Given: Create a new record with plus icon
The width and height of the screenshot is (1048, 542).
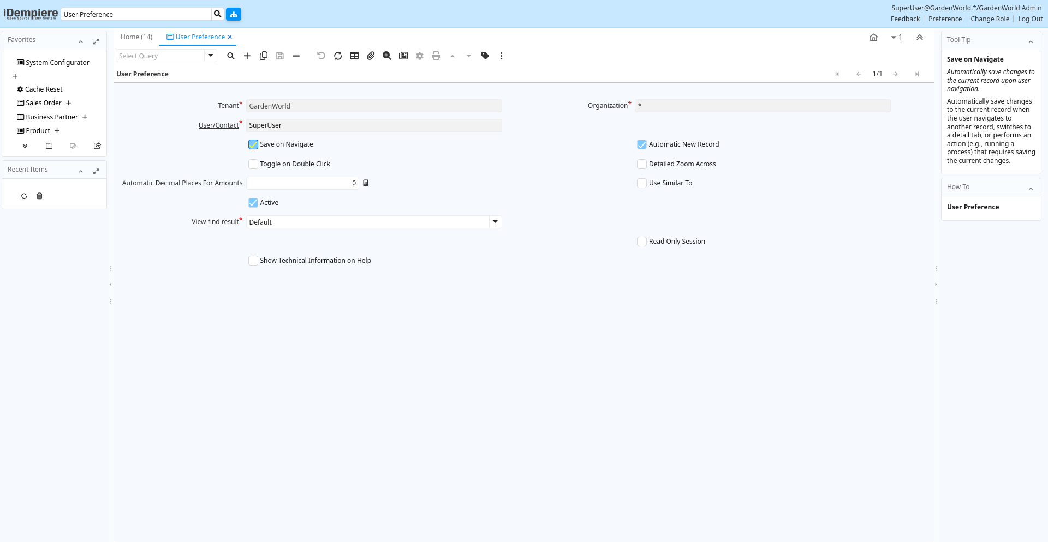Looking at the screenshot, I should pos(247,56).
